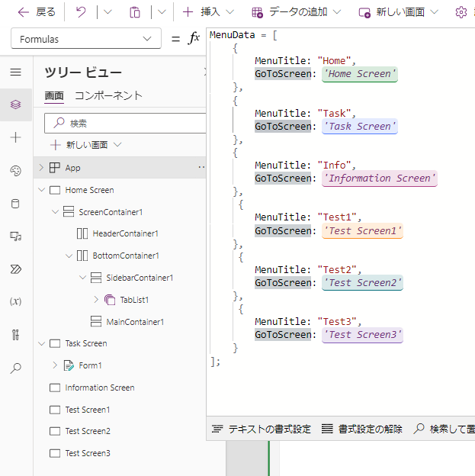Screen dimensions: 475x476
Task: Select HeaderContainer1 in tree view
Action: pos(125,233)
